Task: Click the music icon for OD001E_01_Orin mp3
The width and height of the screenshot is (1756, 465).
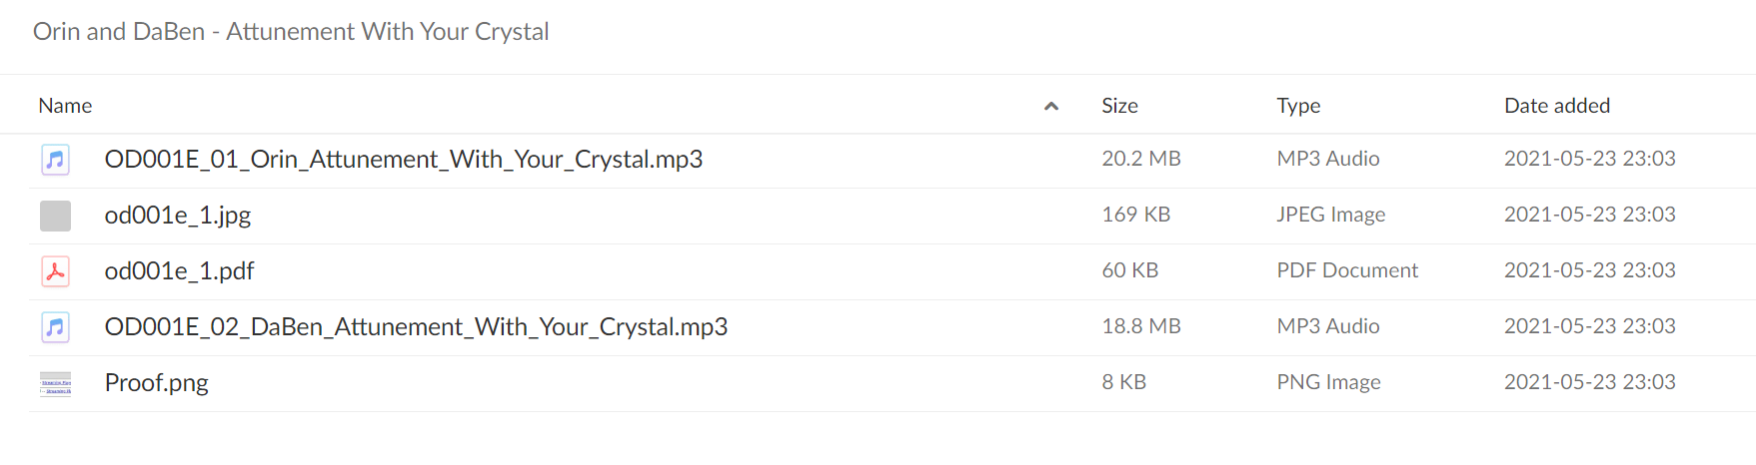Action: pos(55,160)
